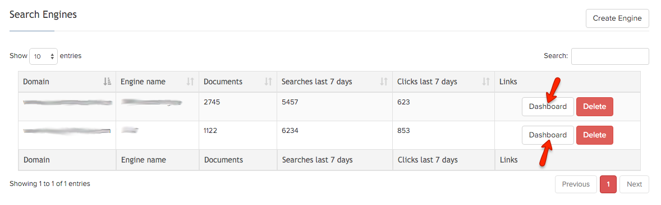Click the Domain column sort icon
The image size is (661, 205).
(107, 82)
